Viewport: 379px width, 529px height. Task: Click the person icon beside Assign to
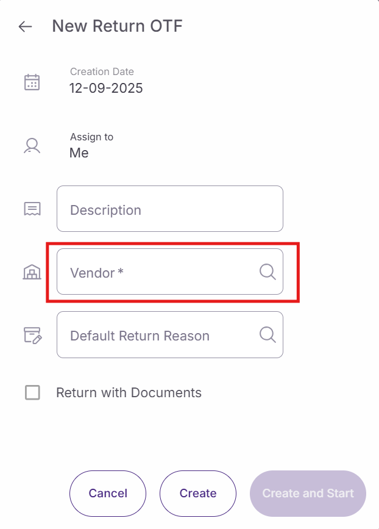[x=32, y=145]
